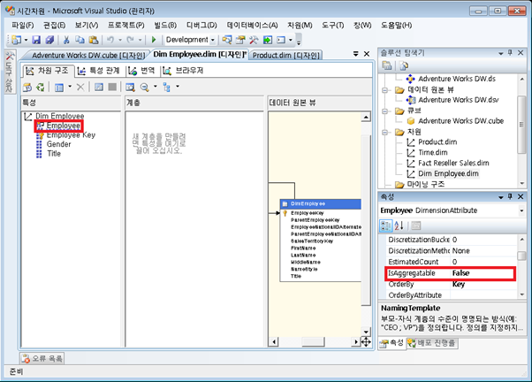Click the Zoom magnifier icon
Viewport: 532px width, 382px height.
click(145, 88)
